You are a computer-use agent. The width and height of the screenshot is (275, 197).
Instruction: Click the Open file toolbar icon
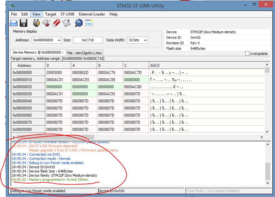tap(13, 23)
